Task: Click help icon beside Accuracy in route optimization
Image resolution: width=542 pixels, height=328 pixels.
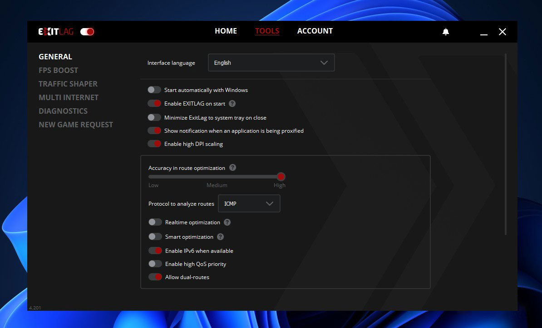Action: click(232, 168)
